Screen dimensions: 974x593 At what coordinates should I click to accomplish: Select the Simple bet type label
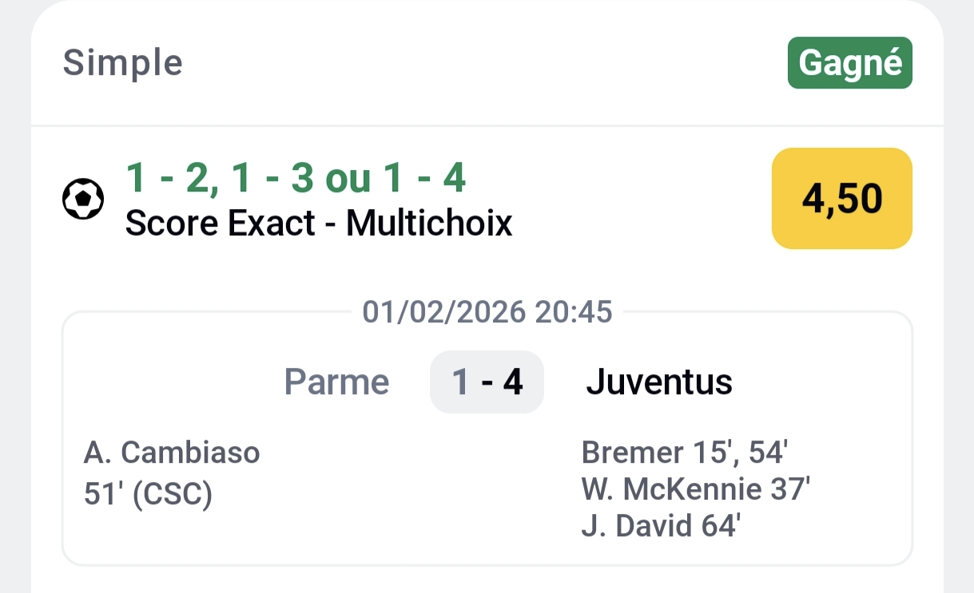pos(123,62)
